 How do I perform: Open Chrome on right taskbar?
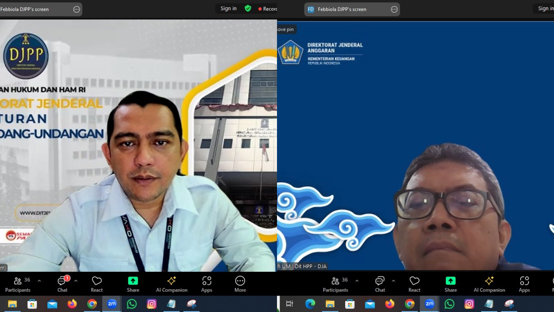pyautogui.click(x=410, y=304)
